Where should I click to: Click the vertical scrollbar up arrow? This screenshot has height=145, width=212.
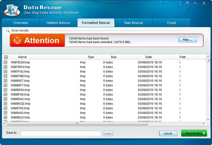208,56
